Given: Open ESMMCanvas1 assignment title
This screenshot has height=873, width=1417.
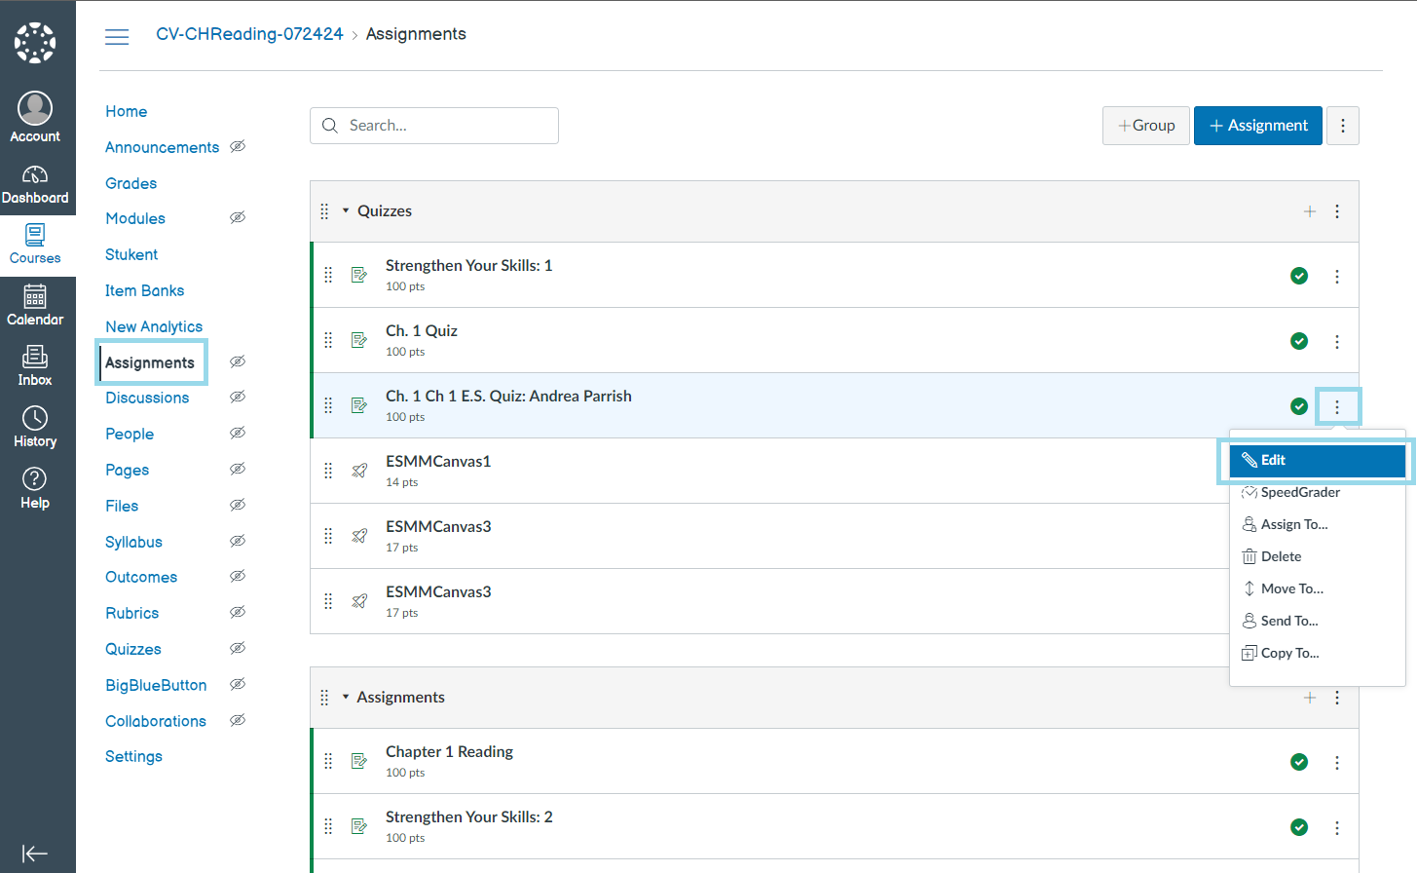Looking at the screenshot, I should pos(438,461).
